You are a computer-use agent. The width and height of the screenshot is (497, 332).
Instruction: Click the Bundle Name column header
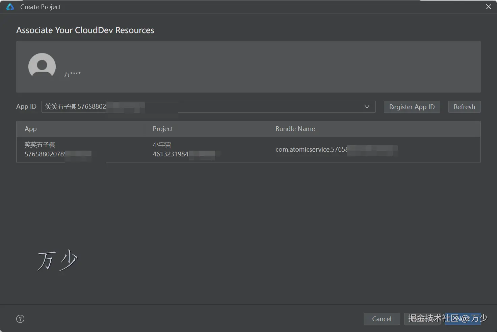click(295, 129)
